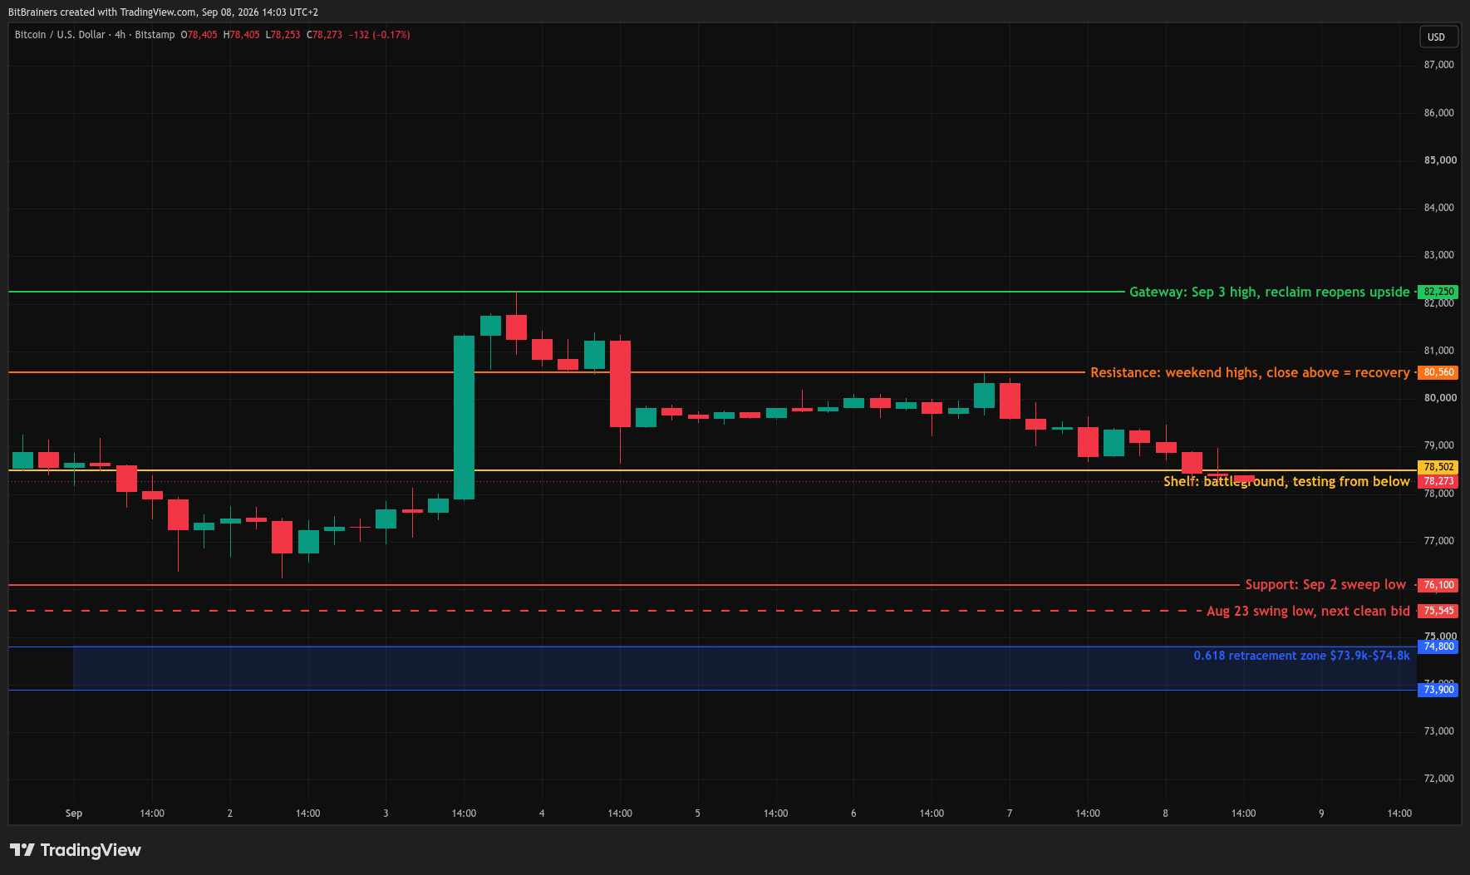The height and width of the screenshot is (875, 1470).
Task: Click the header text BitBrainers created with TradingView.com
Action: tap(163, 12)
